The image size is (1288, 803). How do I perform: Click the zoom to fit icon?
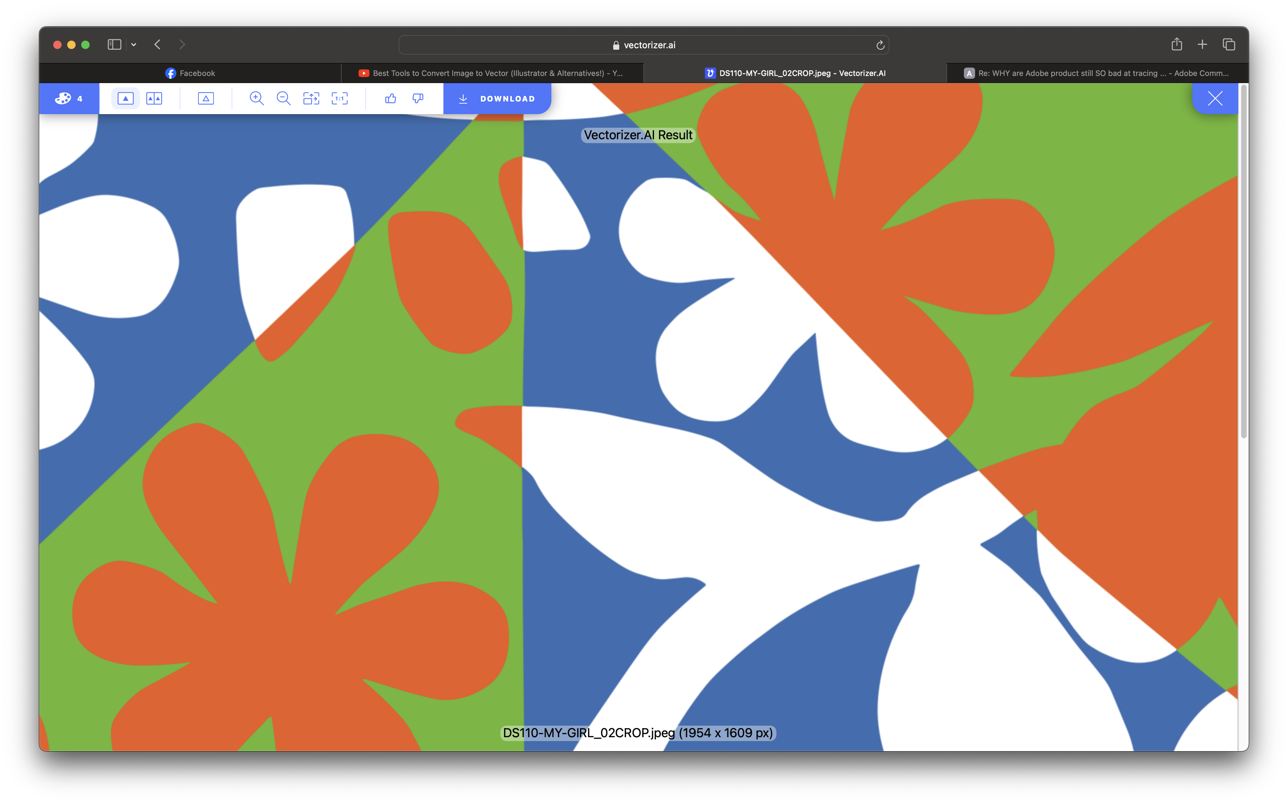[x=311, y=98]
